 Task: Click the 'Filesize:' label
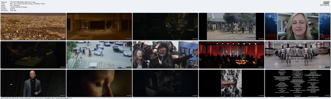click(x=3, y=7)
